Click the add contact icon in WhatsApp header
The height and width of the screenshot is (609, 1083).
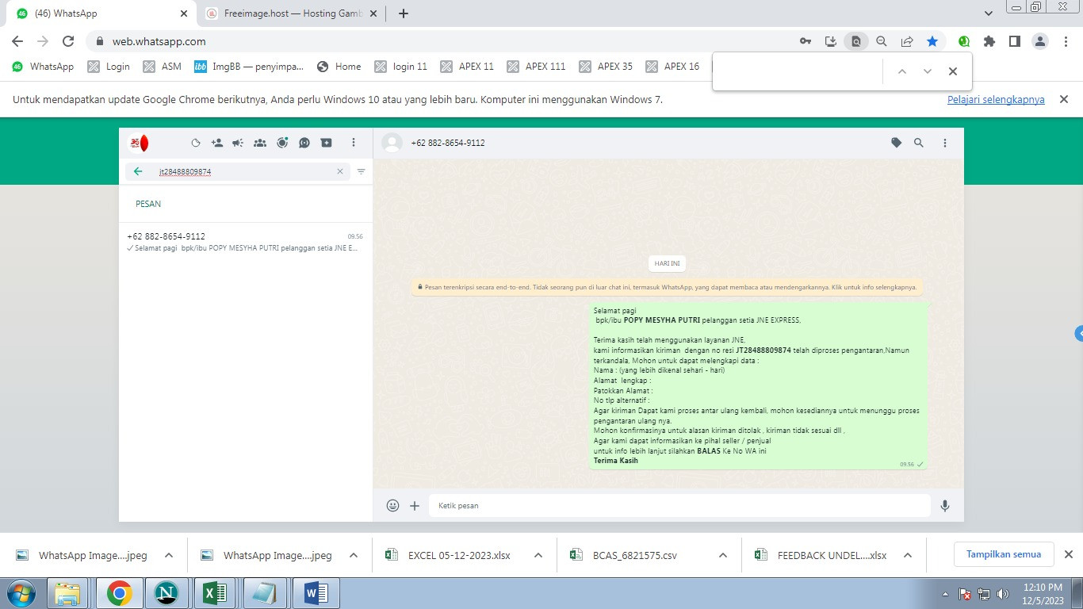click(217, 144)
